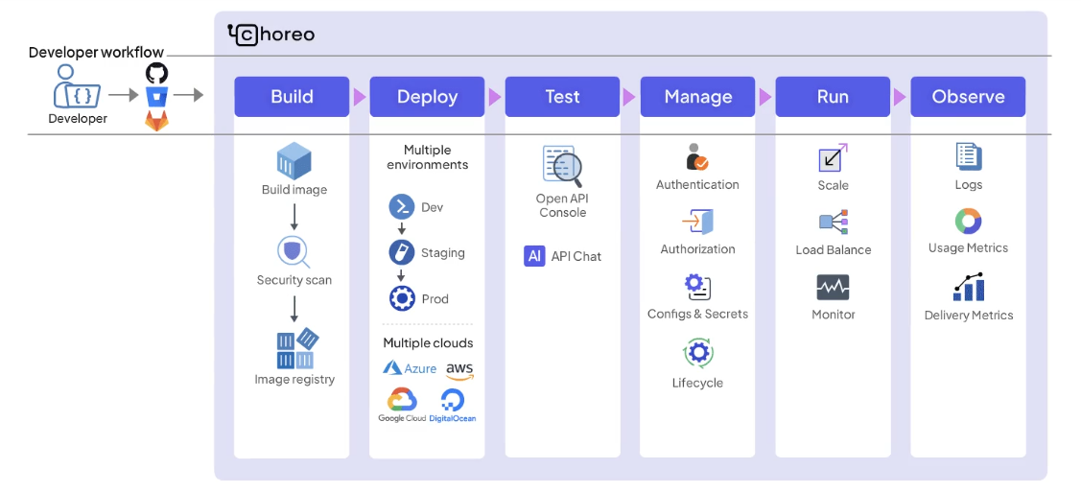The width and height of the screenshot is (1081, 492).
Task: Select the GitHub icon
Action: pos(156,74)
